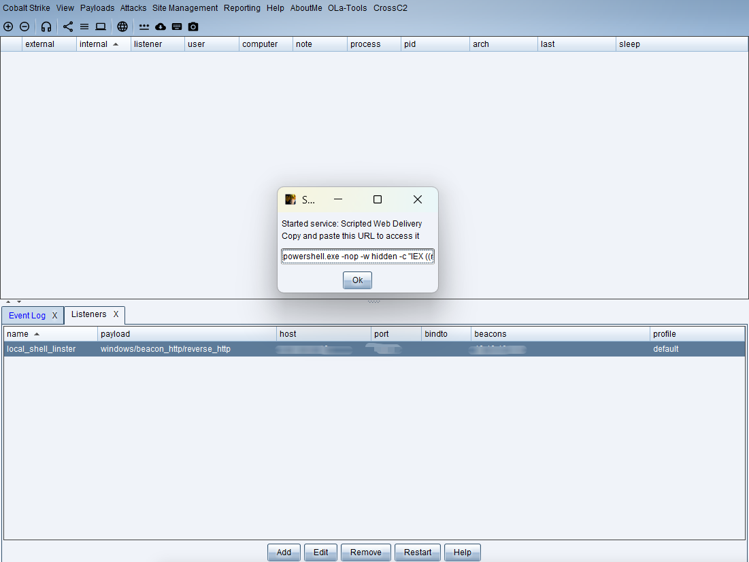Image resolution: width=749 pixels, height=562 pixels.
Task: Open the OLa-Tools menu
Action: (347, 8)
